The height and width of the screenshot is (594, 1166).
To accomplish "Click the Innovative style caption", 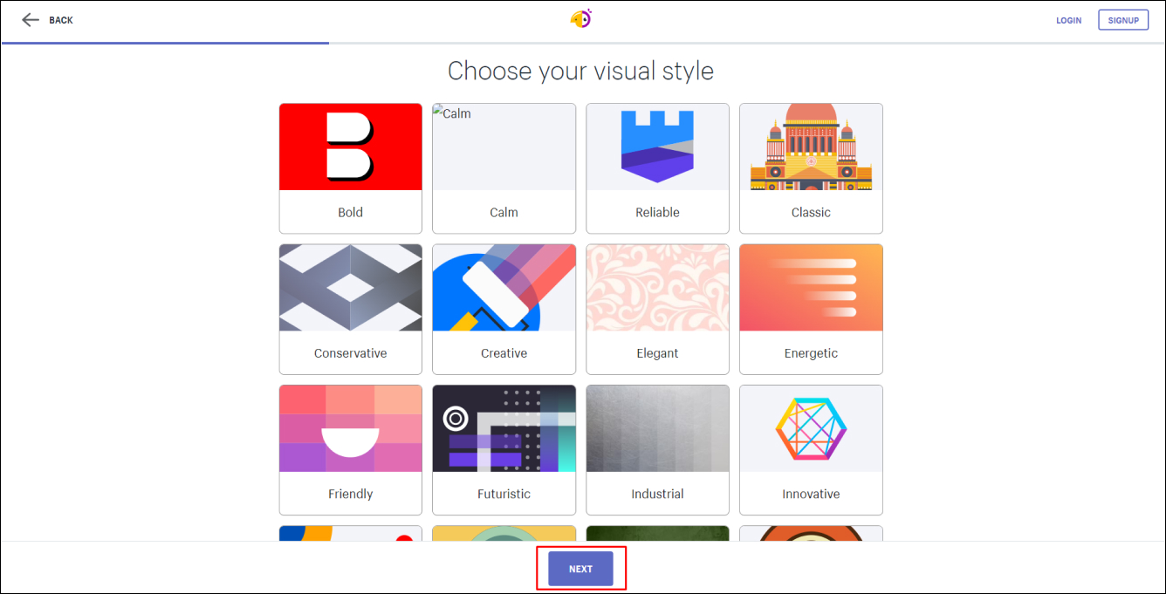I will [x=811, y=494].
